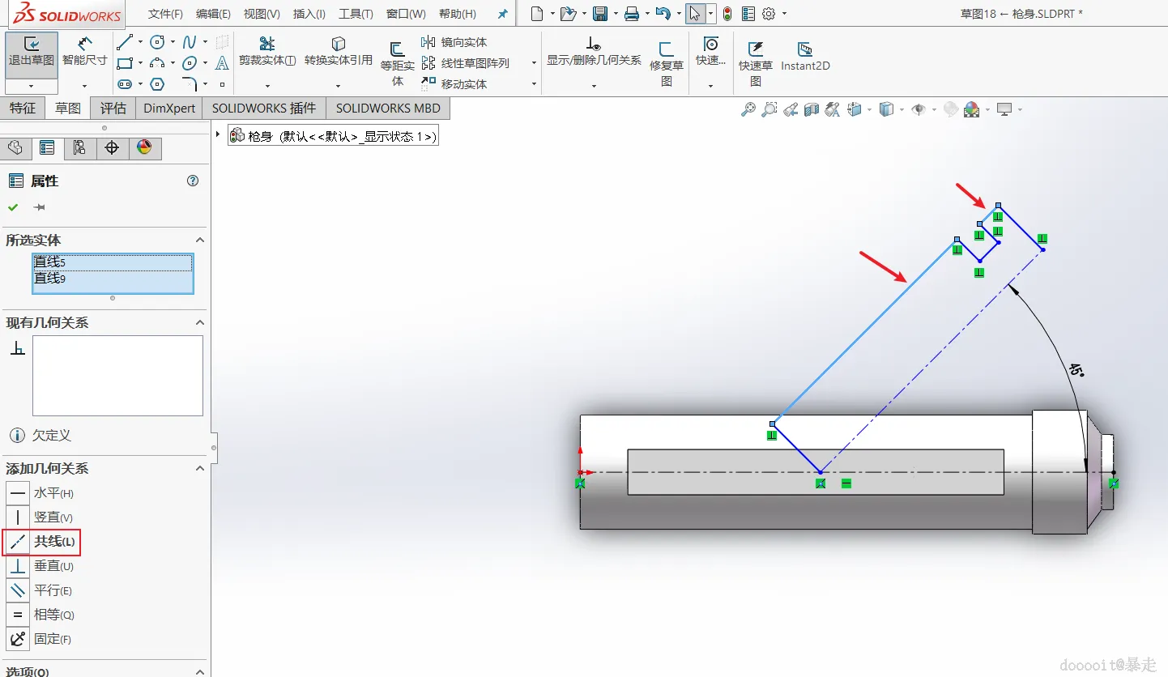
Task: Click Trim Entities (剪裁实体) tool
Action: tap(267, 52)
